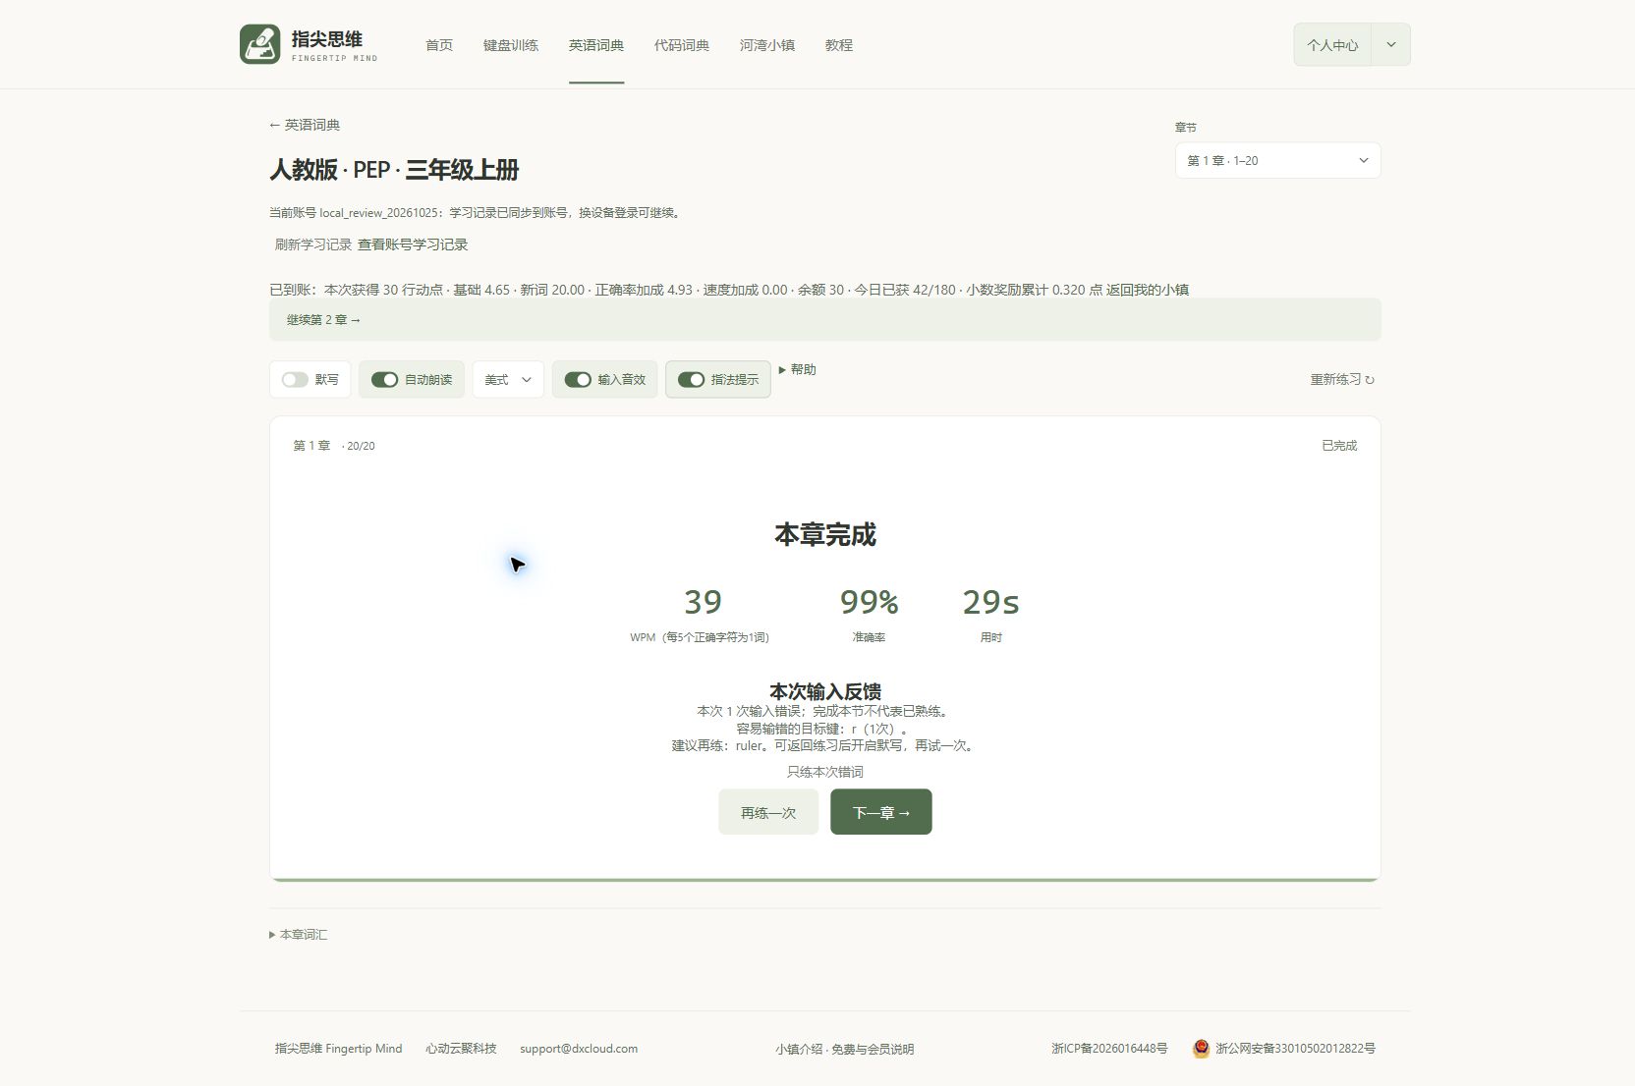Screen dimensions: 1635x1086
Task: Toggle the 默写 dictation switch
Action: 295,379
